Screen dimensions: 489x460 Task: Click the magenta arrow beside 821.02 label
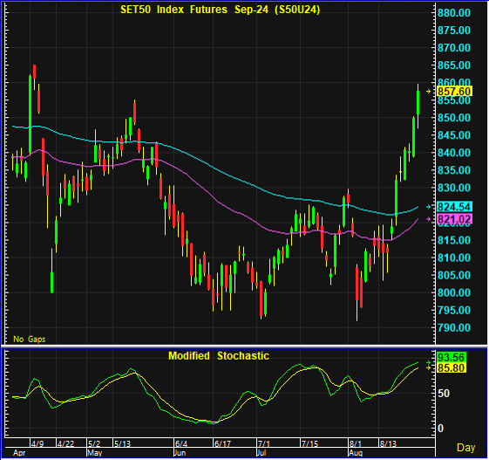[429, 219]
